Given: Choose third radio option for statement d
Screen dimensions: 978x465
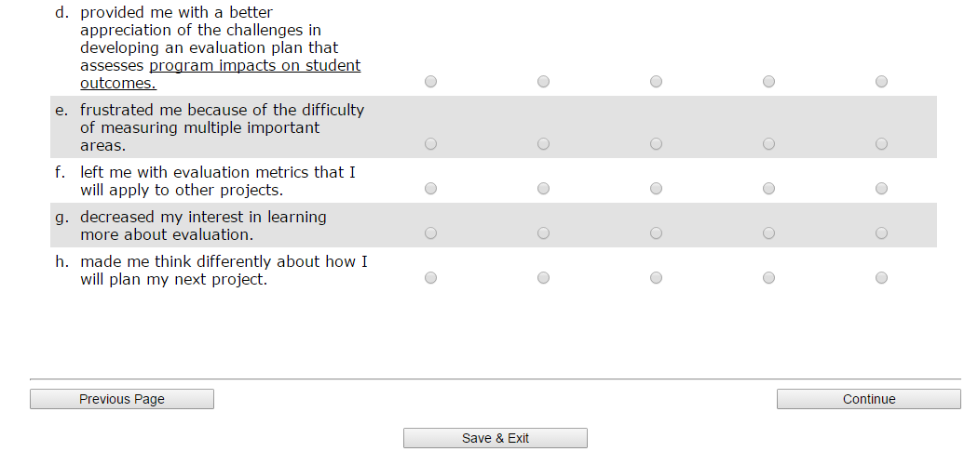Looking at the screenshot, I should coord(656,82).
